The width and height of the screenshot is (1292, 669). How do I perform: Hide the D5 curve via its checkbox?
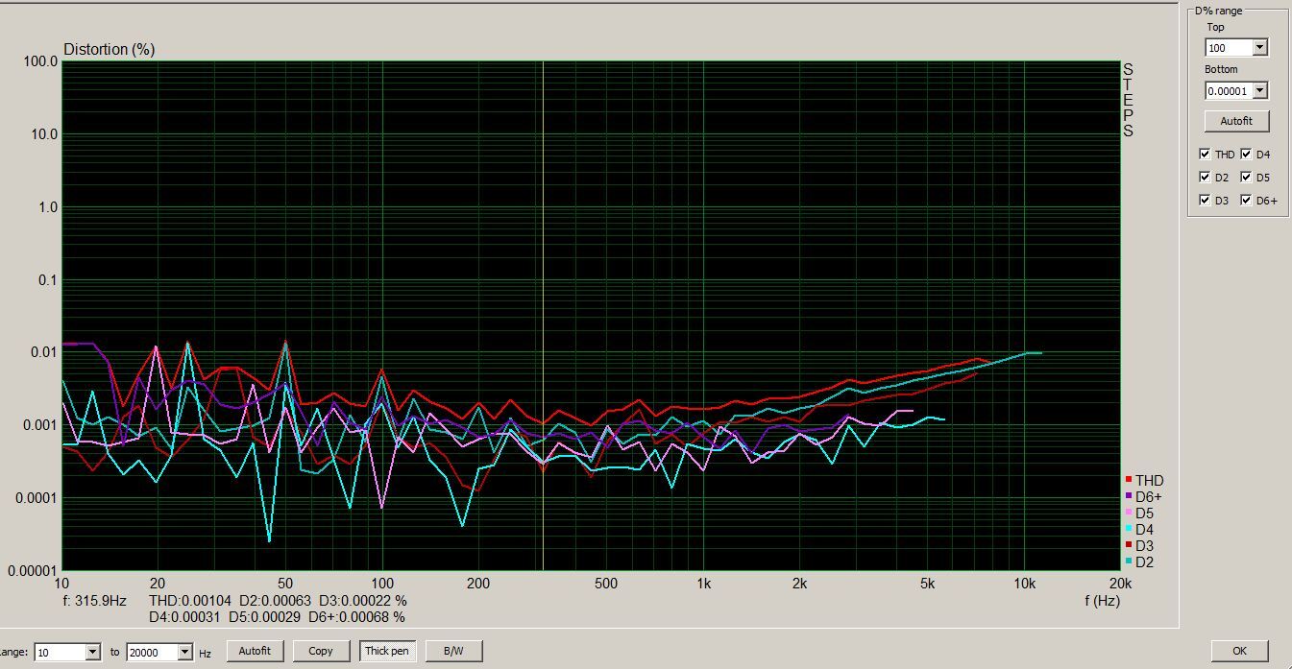[1246, 178]
